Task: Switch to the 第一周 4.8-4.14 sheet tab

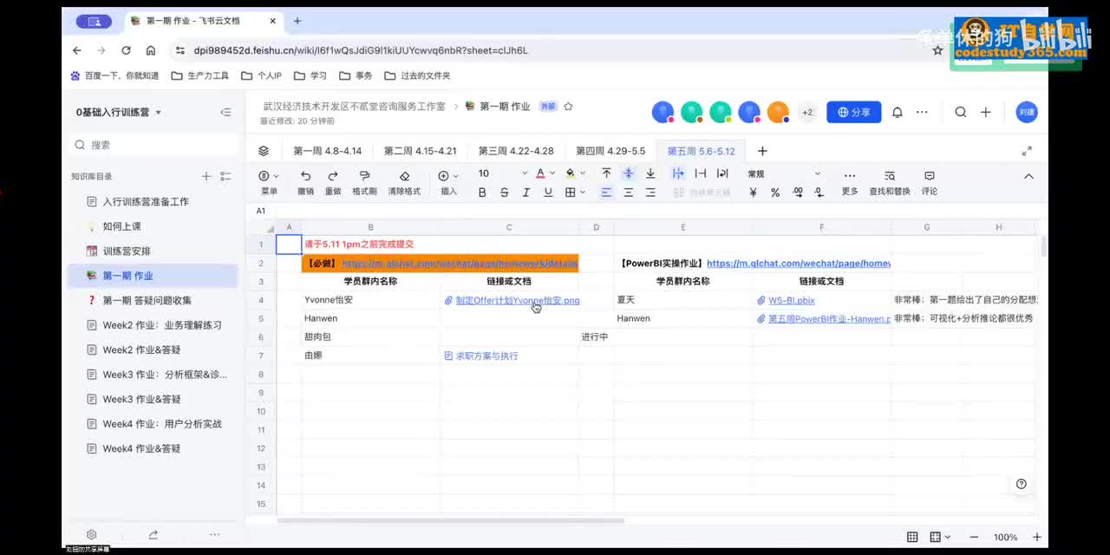Action: pos(327,151)
